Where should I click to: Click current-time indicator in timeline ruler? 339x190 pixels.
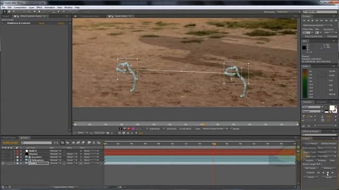[214, 144]
